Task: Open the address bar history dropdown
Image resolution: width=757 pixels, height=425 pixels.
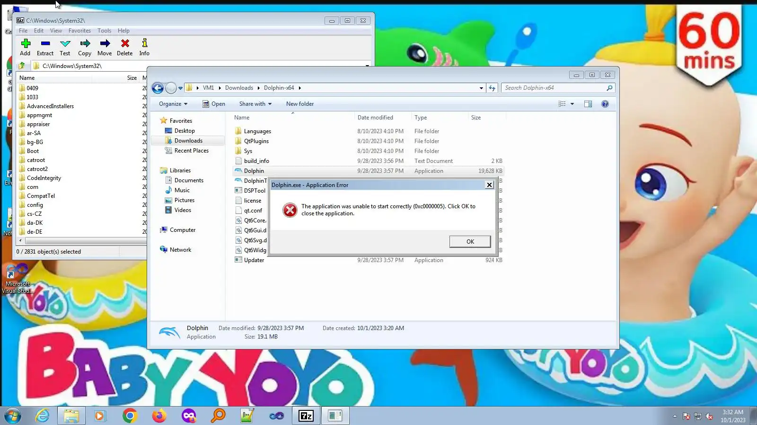Action: [481, 88]
